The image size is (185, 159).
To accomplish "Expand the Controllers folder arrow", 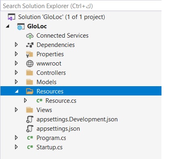I will (16, 72).
